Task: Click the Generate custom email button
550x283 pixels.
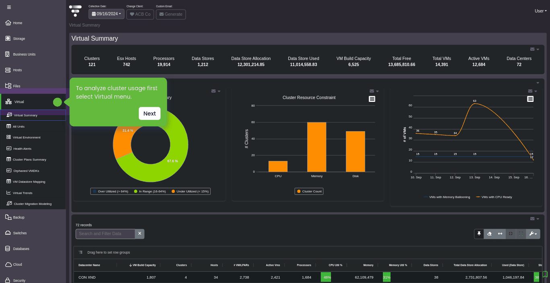Action: click(171, 14)
